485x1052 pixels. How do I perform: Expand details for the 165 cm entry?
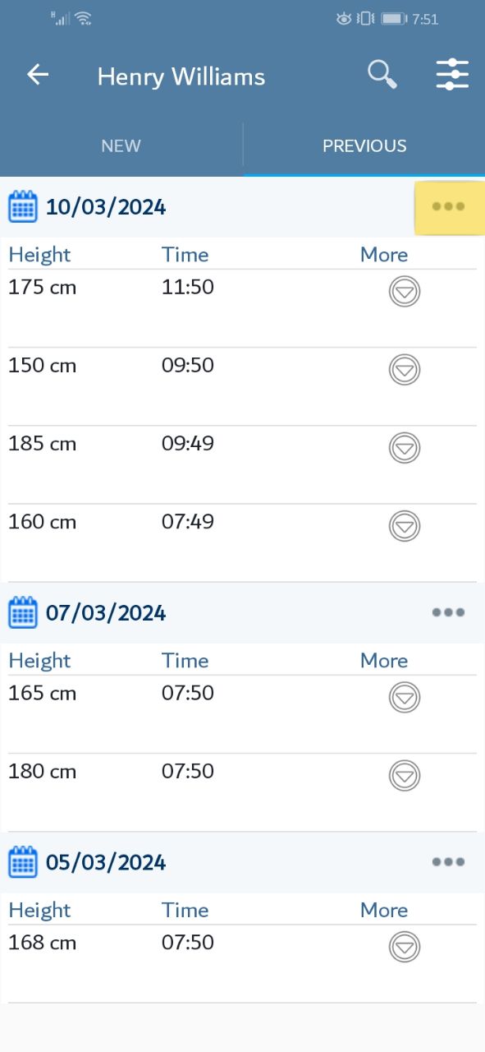[x=404, y=697]
